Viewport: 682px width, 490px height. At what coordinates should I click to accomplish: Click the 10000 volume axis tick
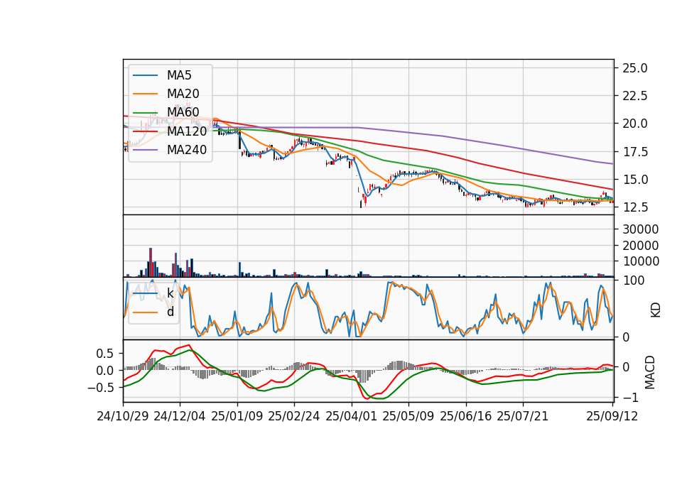(x=640, y=261)
